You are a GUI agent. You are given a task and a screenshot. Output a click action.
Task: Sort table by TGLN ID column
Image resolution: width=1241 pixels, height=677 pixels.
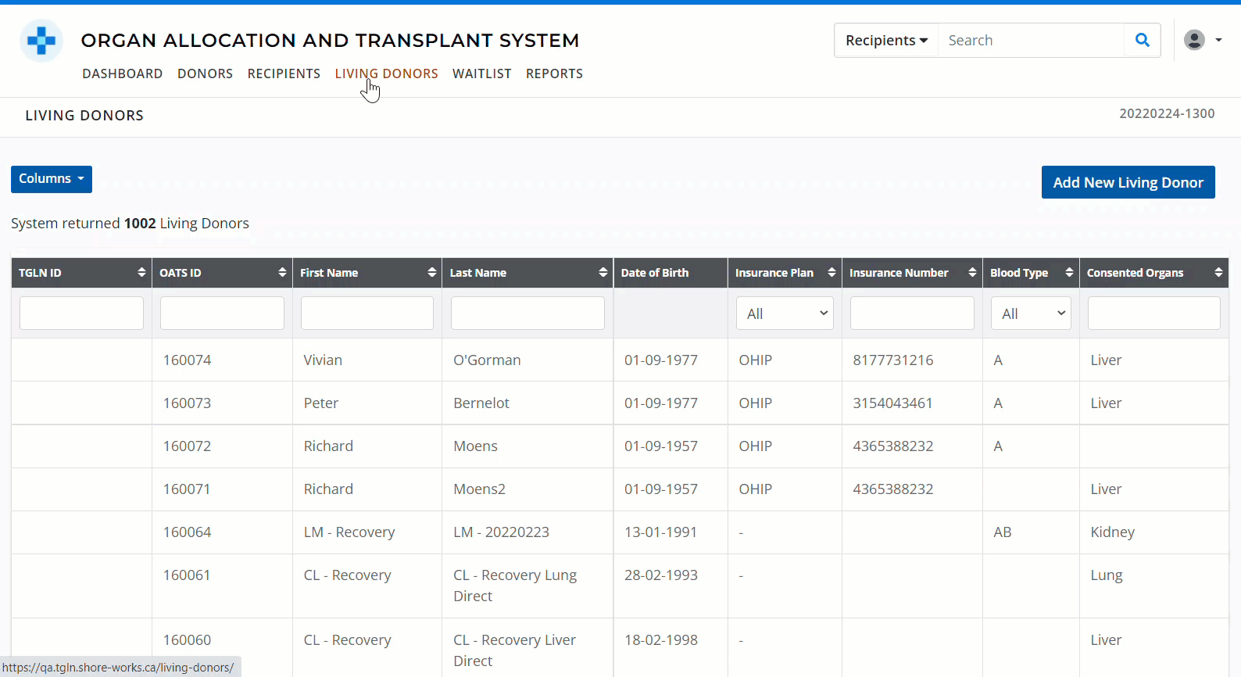tap(141, 273)
